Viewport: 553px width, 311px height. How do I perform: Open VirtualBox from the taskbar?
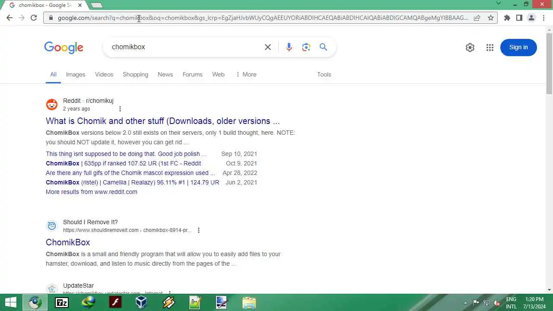[141, 302]
